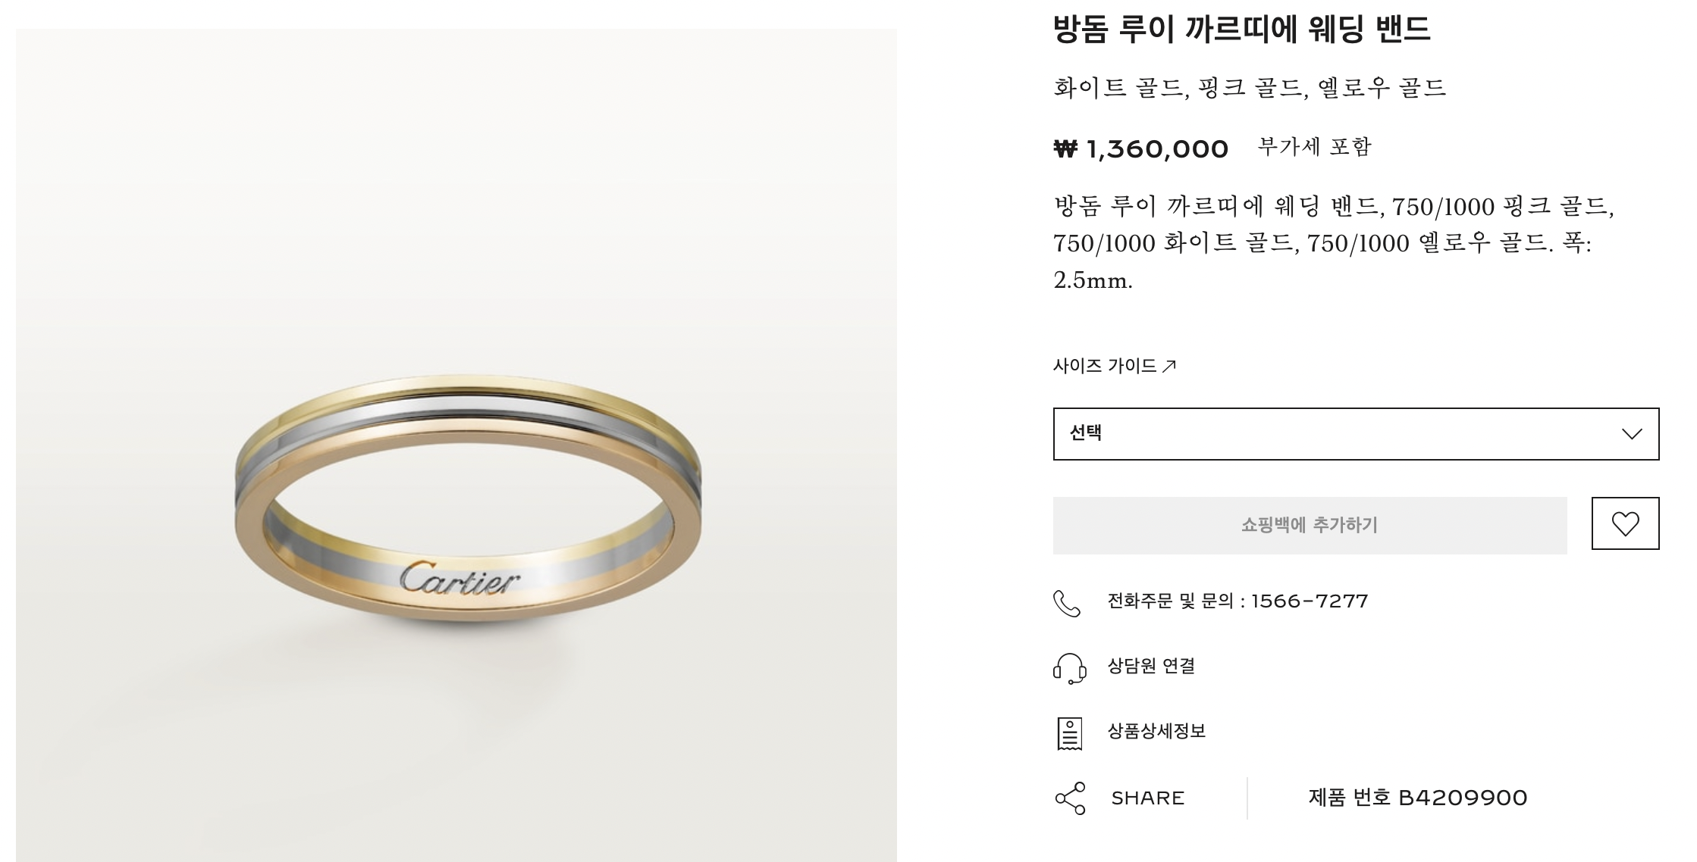Open the 선택 size dropdown

[x=1356, y=433]
